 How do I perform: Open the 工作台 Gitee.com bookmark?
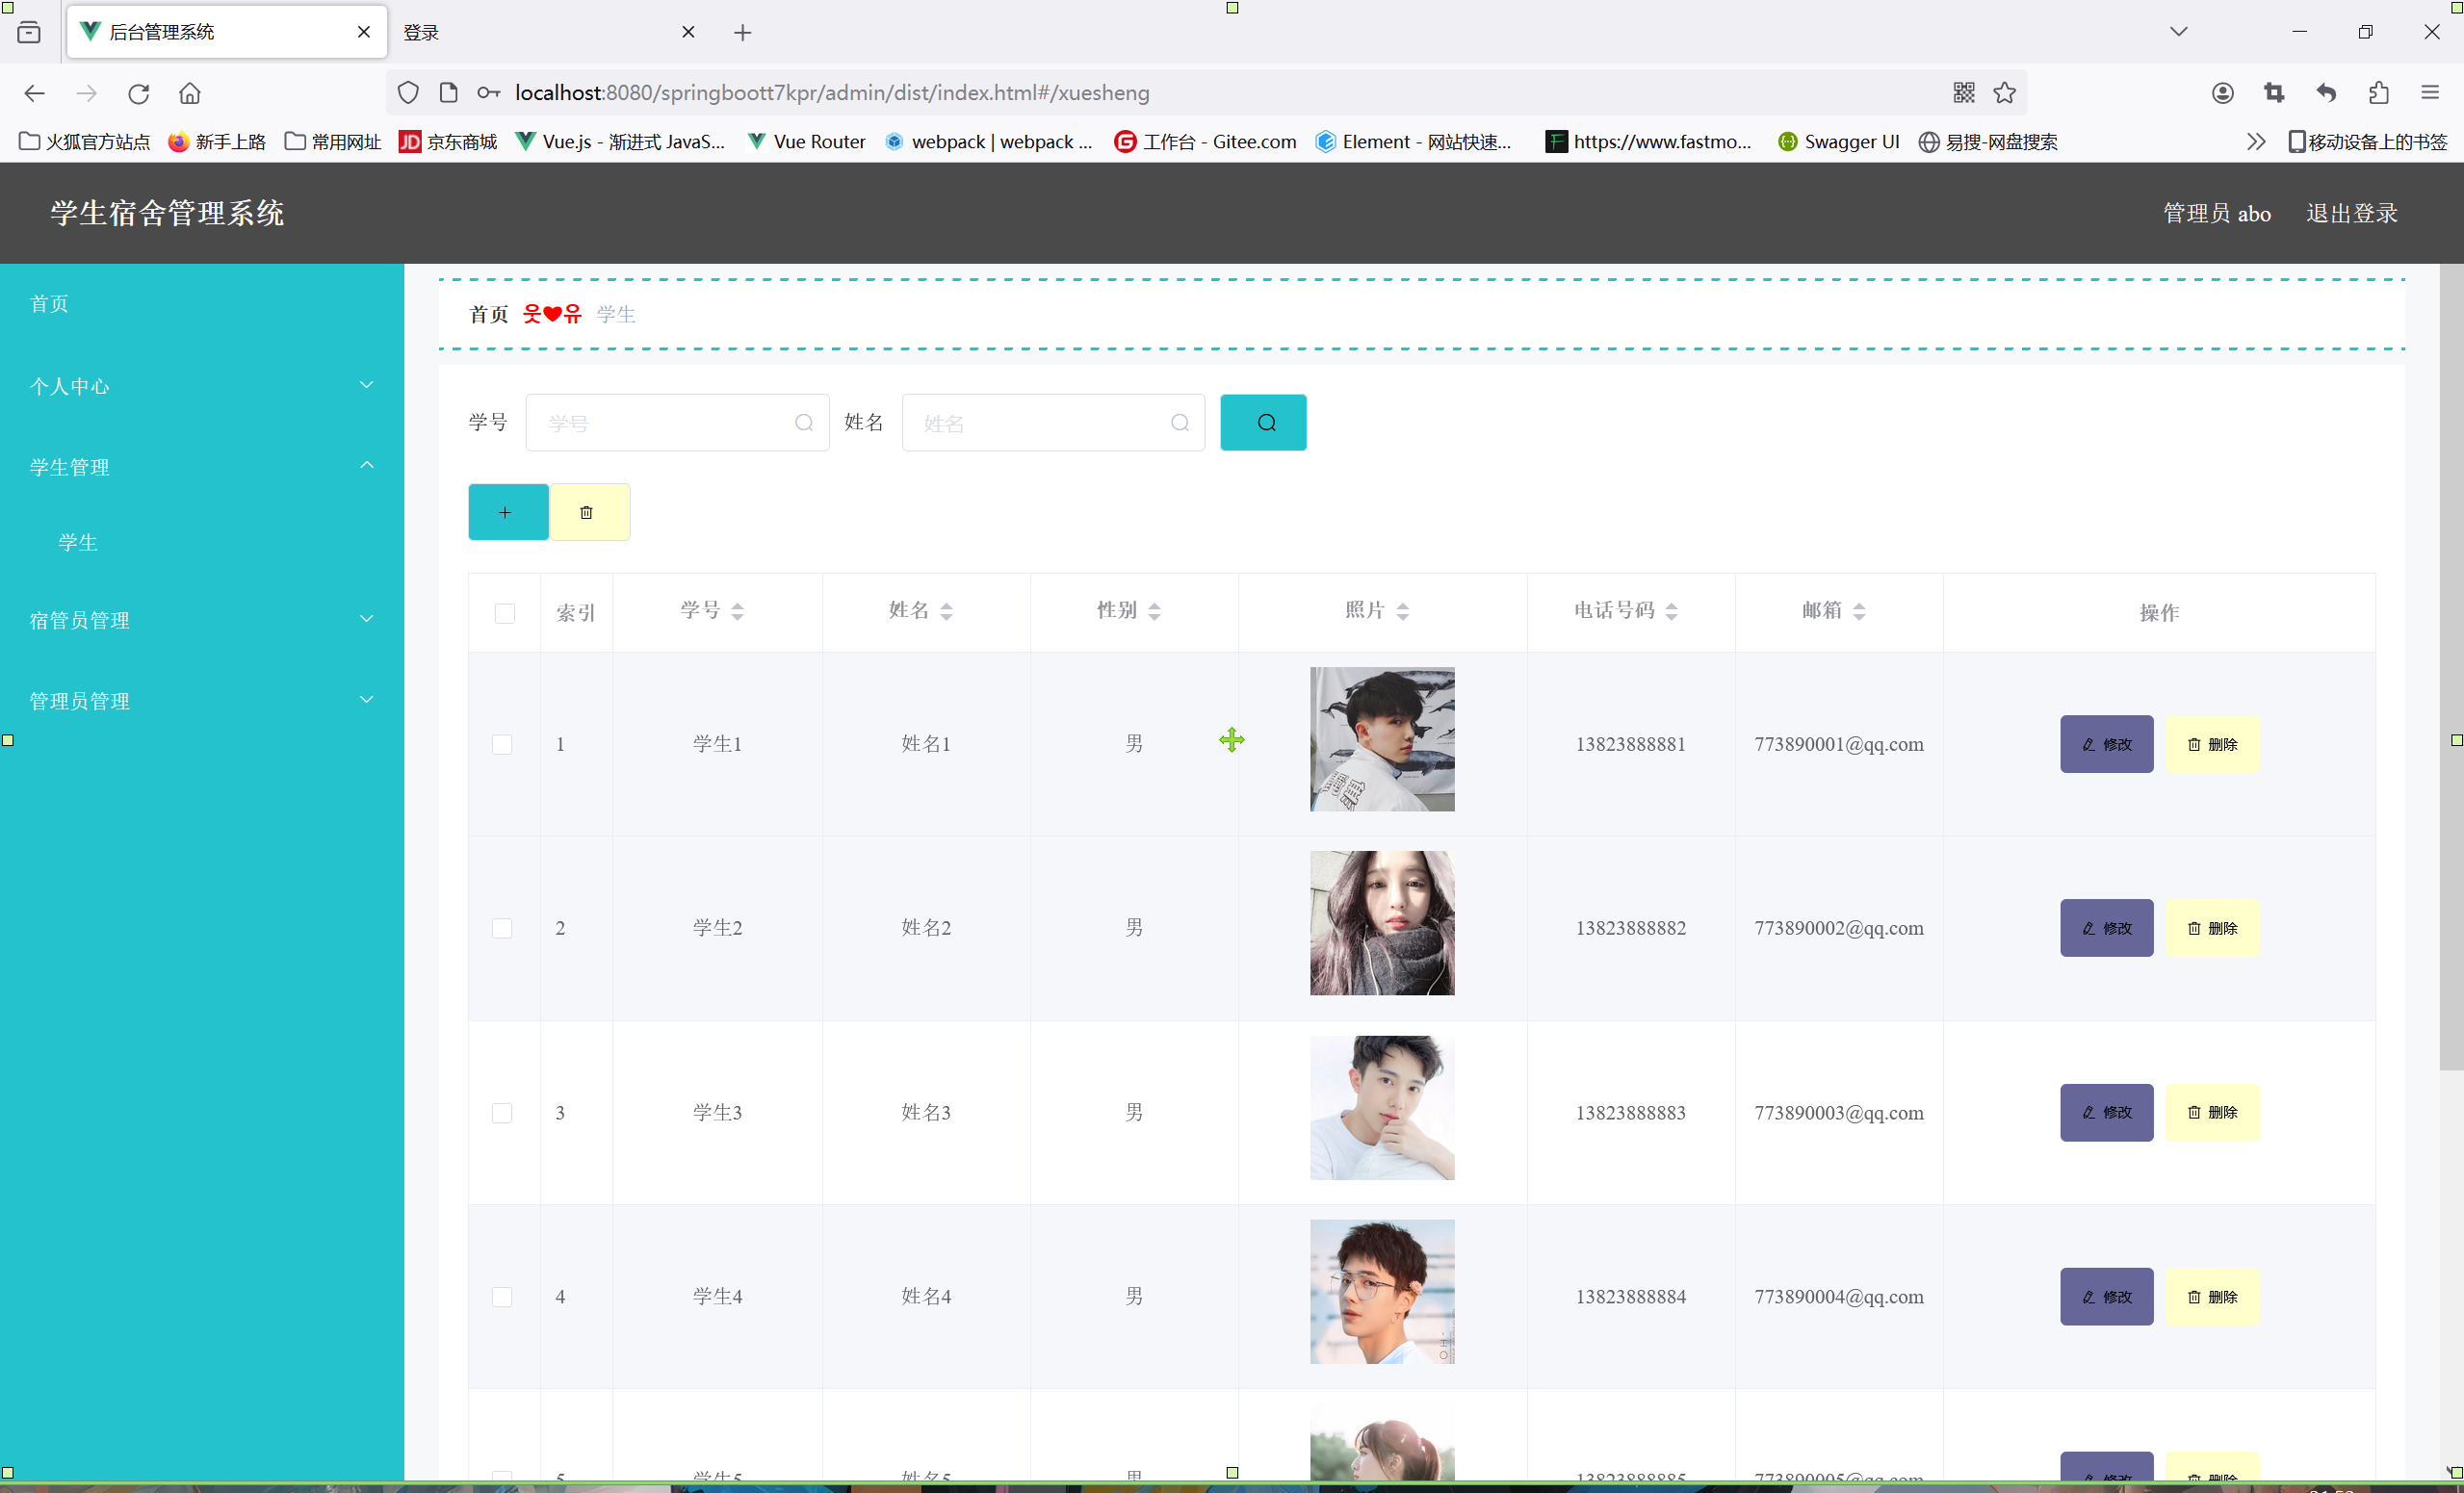(1205, 142)
